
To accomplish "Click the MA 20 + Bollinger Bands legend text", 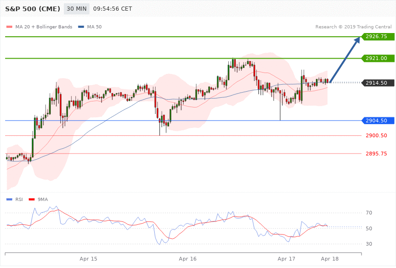I will point(44,27).
